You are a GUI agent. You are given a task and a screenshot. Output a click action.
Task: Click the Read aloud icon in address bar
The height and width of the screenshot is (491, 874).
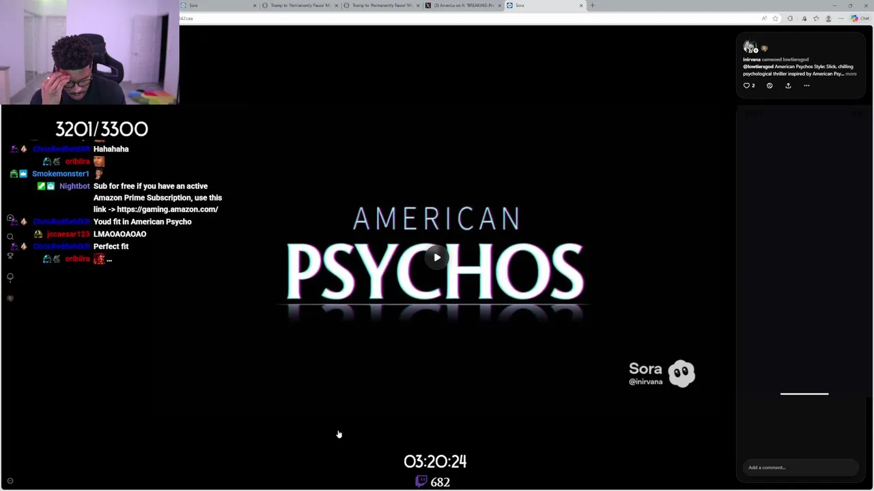(764, 18)
